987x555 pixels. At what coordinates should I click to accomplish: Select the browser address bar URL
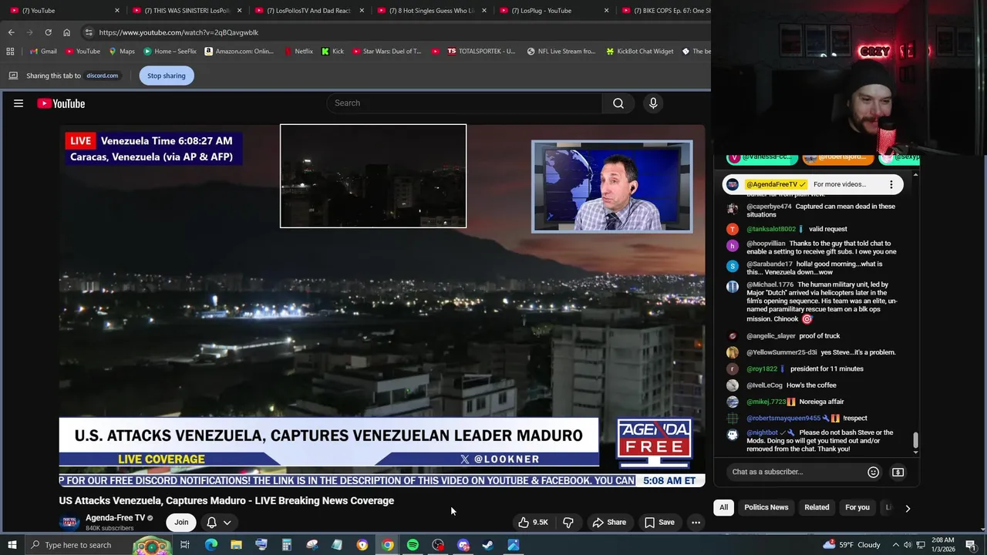click(x=178, y=32)
